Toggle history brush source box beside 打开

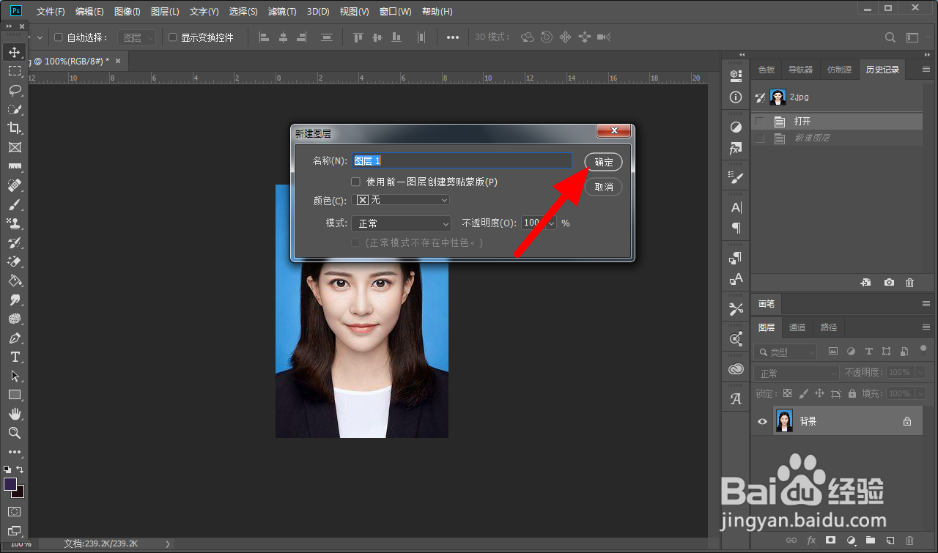pyautogui.click(x=760, y=122)
